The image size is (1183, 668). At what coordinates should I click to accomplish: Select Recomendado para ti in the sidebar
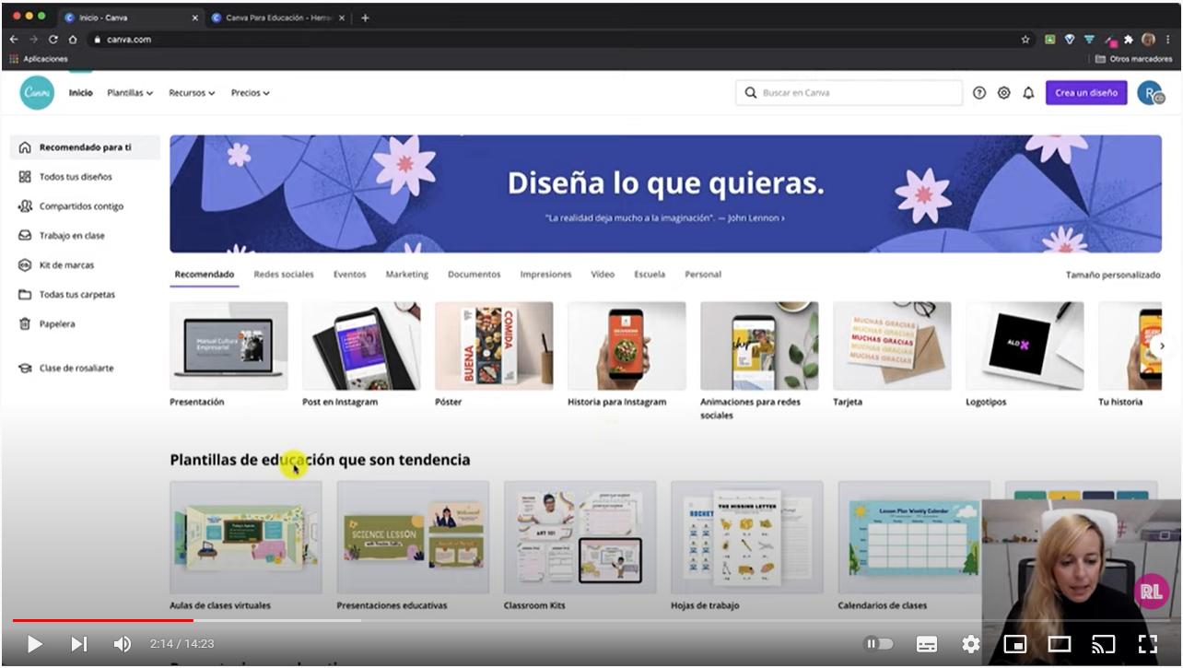pyautogui.click(x=86, y=147)
